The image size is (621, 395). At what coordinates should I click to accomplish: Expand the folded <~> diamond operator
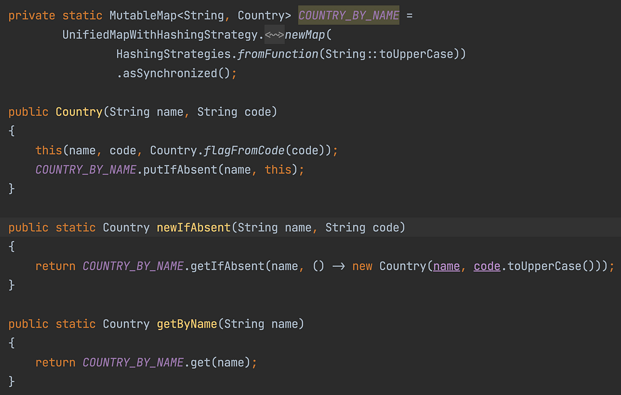pyautogui.click(x=275, y=35)
